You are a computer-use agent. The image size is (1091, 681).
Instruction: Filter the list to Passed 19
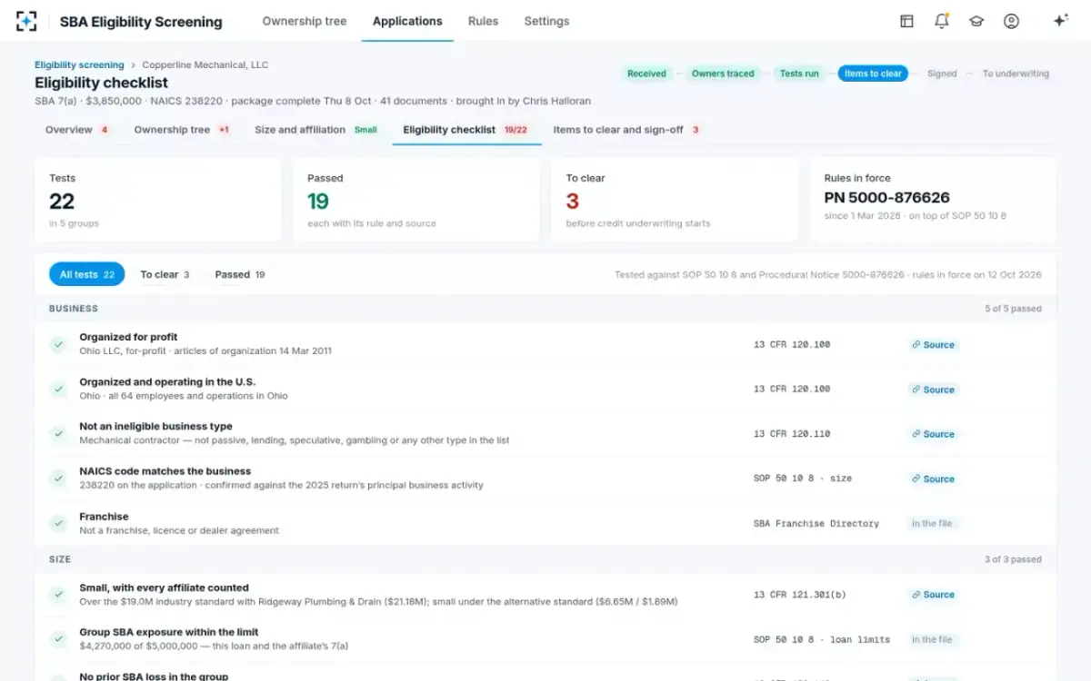(240, 274)
